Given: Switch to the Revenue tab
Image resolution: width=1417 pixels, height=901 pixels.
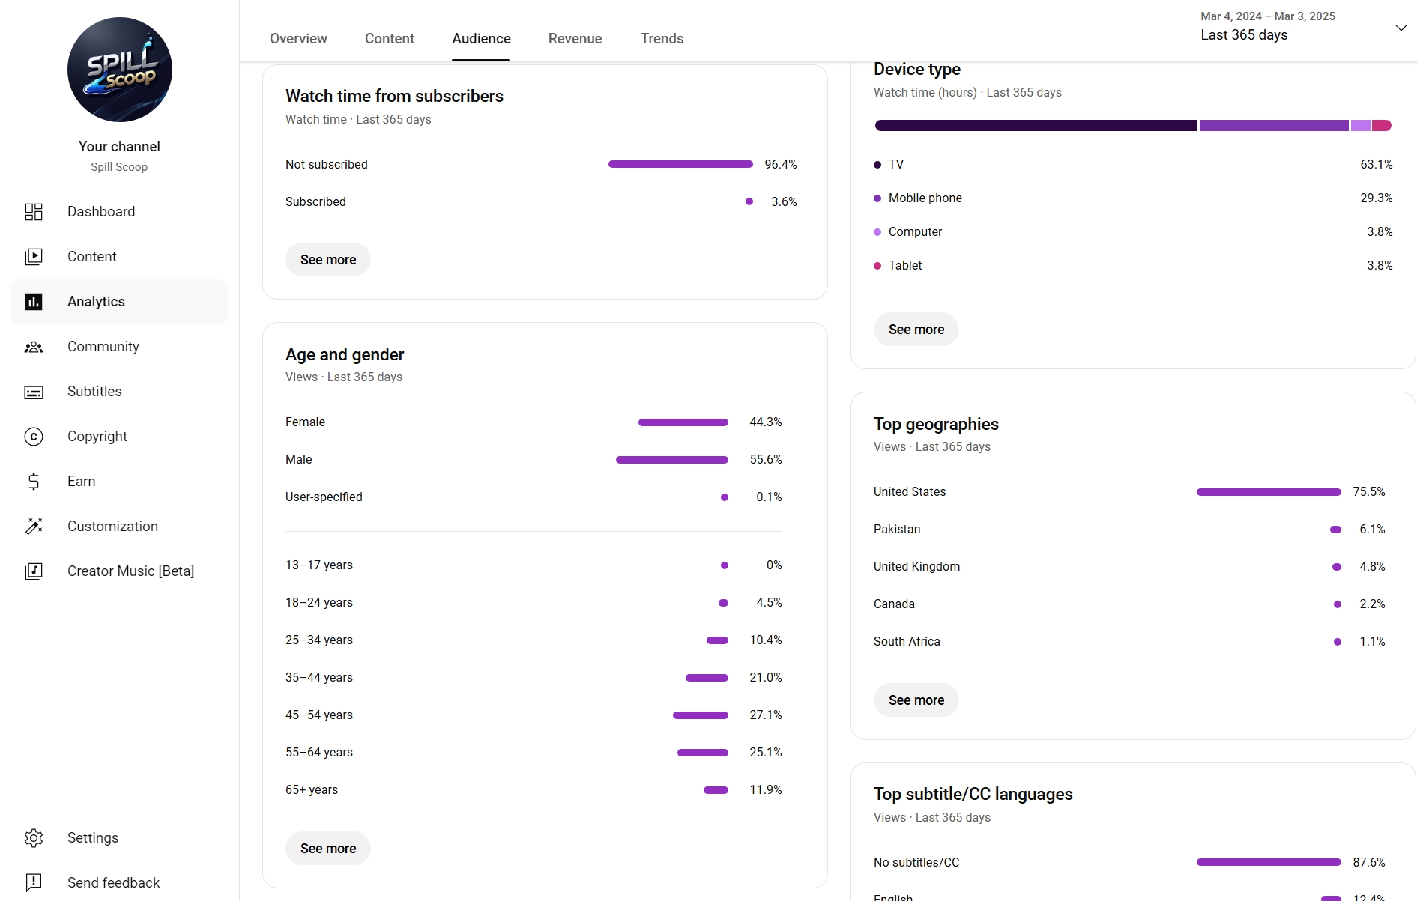Looking at the screenshot, I should point(575,39).
